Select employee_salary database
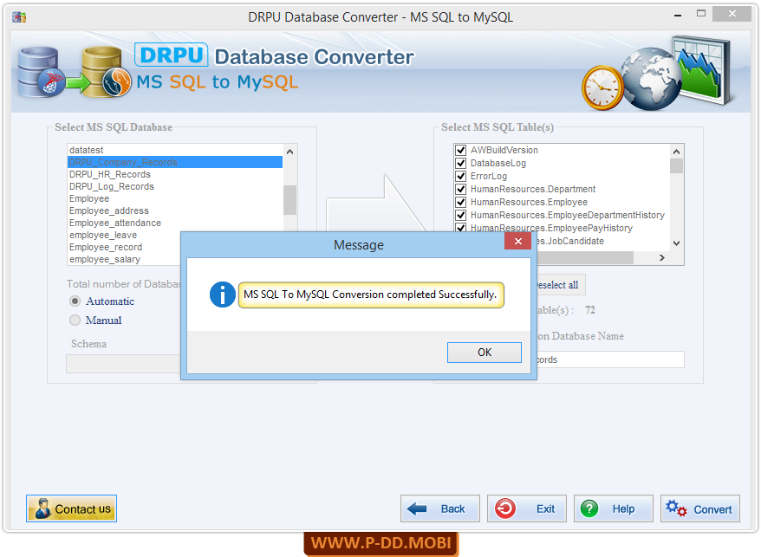This screenshot has height=557, width=761. (124, 259)
